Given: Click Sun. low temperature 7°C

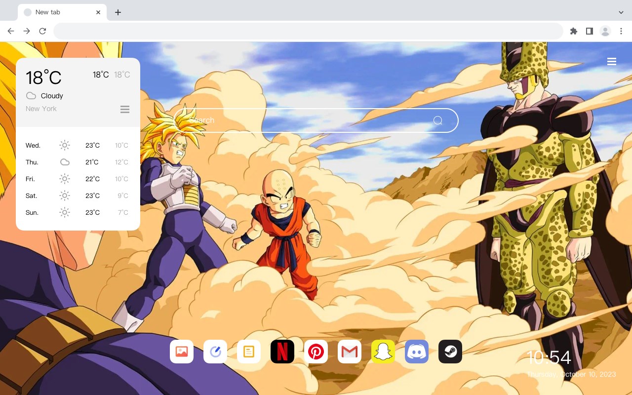Looking at the screenshot, I should 123,212.
